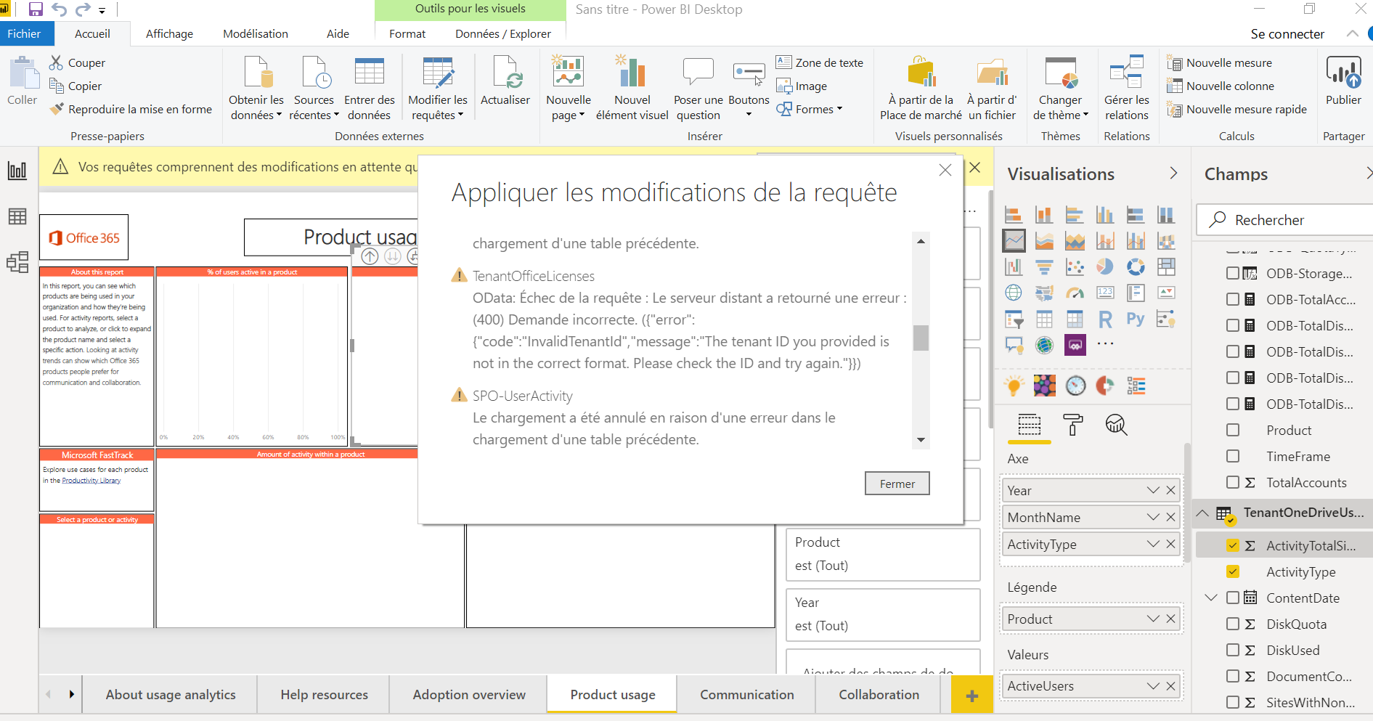Click the Fermer button in the dialog
1373x721 pixels.
point(897,484)
